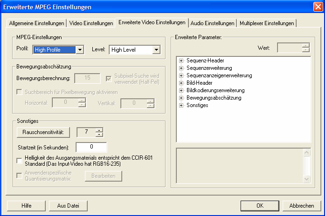Image resolution: width=325 pixels, height=216 pixels.
Task: Increase the Rauschsensitivität value with up arrow
Action: point(99,130)
